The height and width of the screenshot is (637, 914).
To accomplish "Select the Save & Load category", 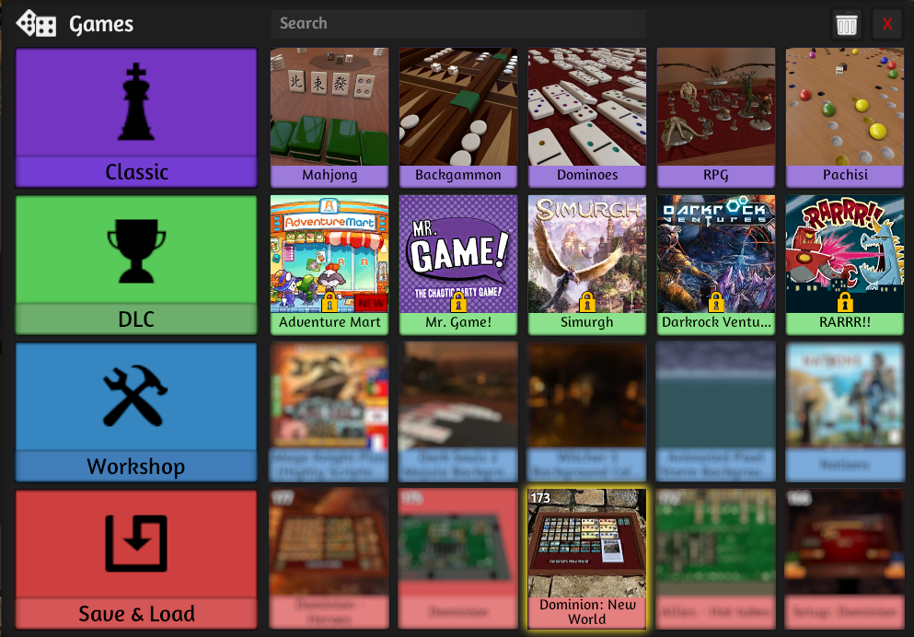I will [x=136, y=560].
